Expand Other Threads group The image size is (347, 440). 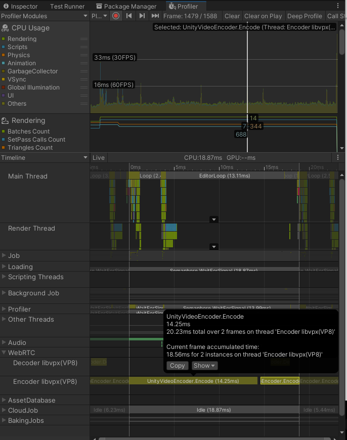4,319
